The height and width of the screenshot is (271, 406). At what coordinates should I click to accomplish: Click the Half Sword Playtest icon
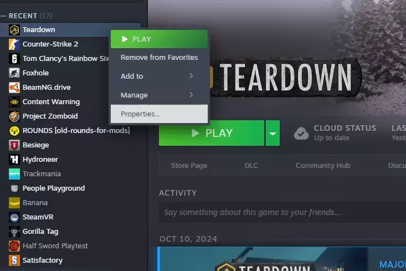point(14,246)
